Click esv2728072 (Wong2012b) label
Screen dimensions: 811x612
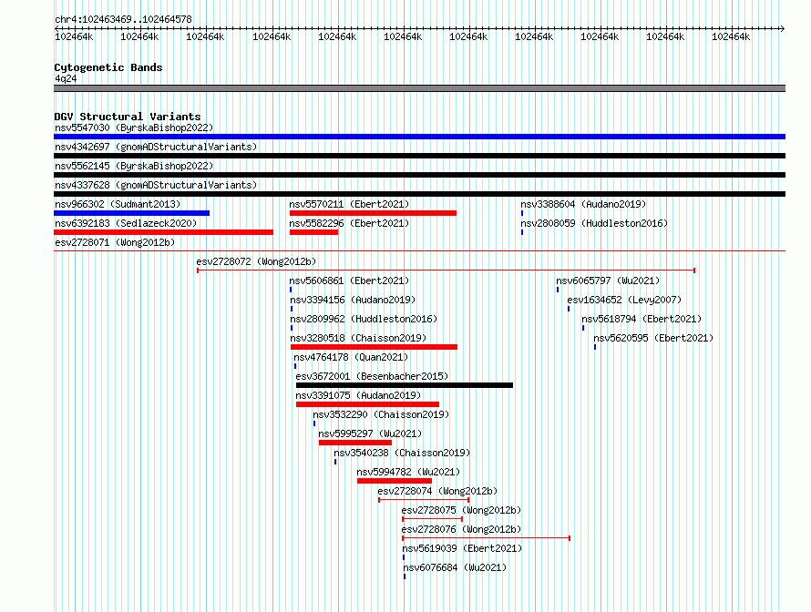click(x=256, y=261)
